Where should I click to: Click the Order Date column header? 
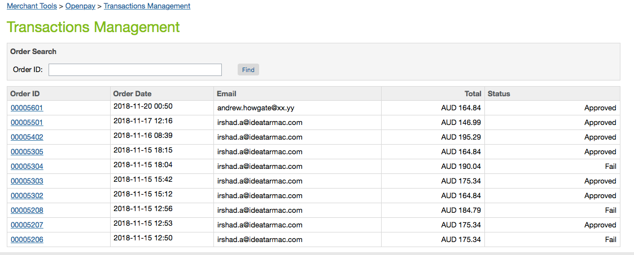(132, 94)
